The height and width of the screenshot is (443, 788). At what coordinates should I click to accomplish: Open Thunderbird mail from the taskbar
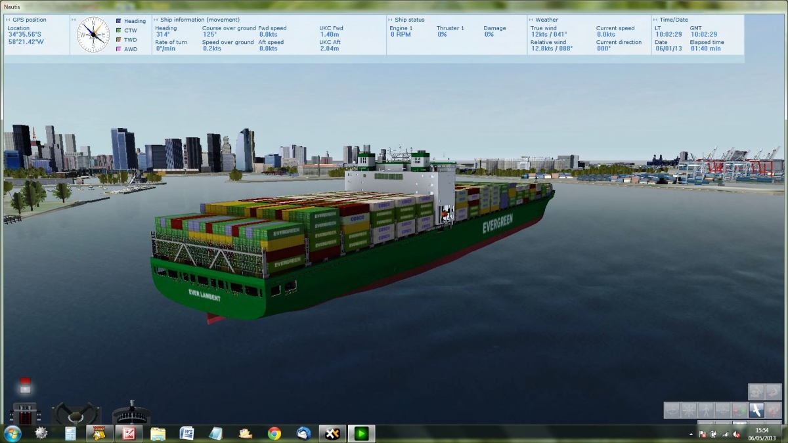(303, 433)
